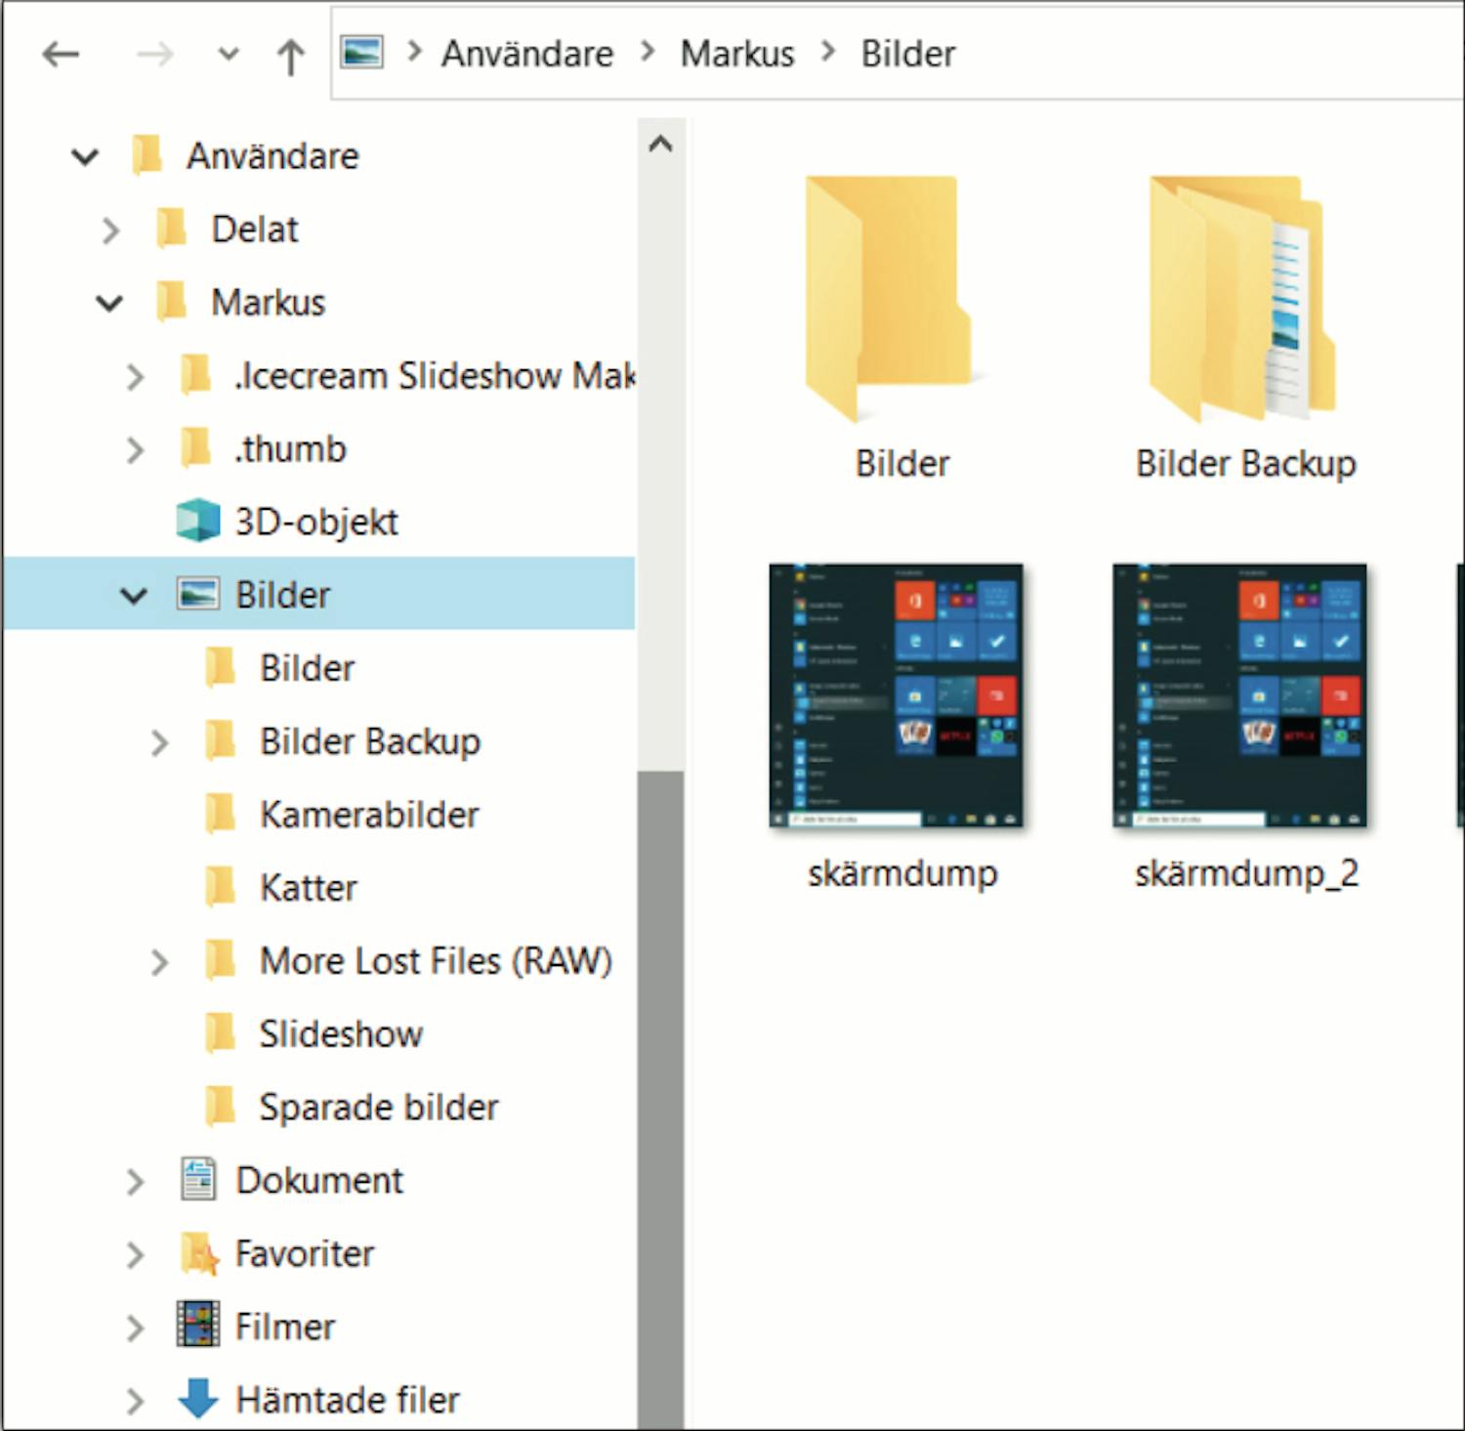Image resolution: width=1465 pixels, height=1431 pixels.
Task: Click the Delat folder icon
Action: tap(172, 229)
